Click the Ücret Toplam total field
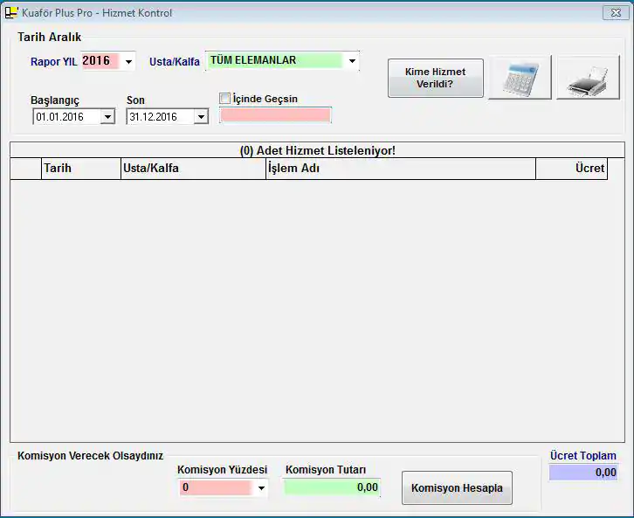 click(582, 473)
